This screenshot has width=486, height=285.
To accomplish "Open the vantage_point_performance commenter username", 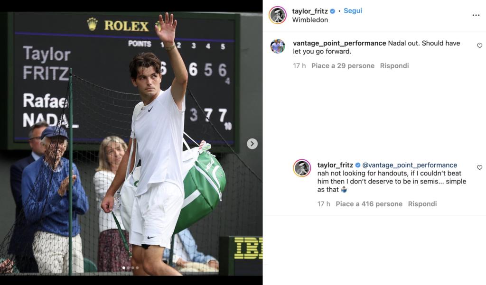I will coord(339,43).
